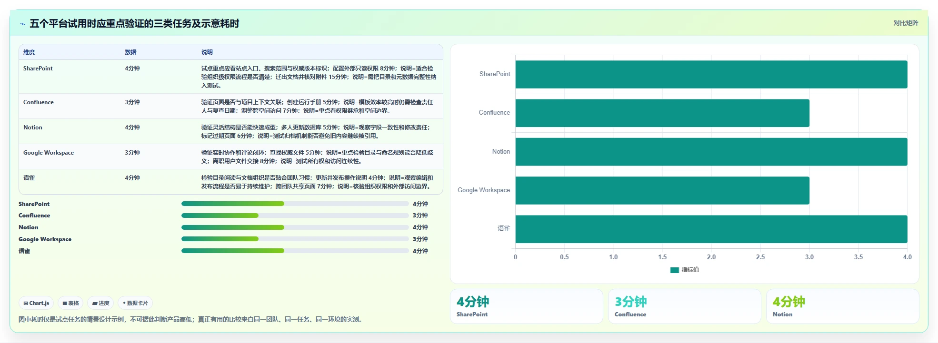Click the 对比矩阵 label in header

(906, 23)
